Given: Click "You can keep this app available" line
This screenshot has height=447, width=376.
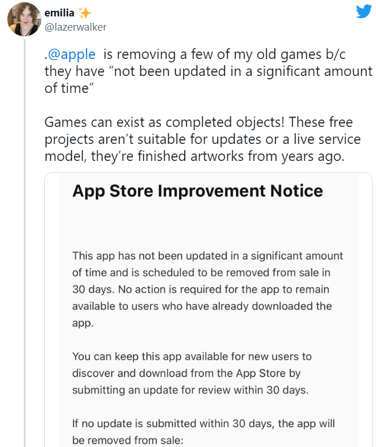Looking at the screenshot, I should coord(192,356).
